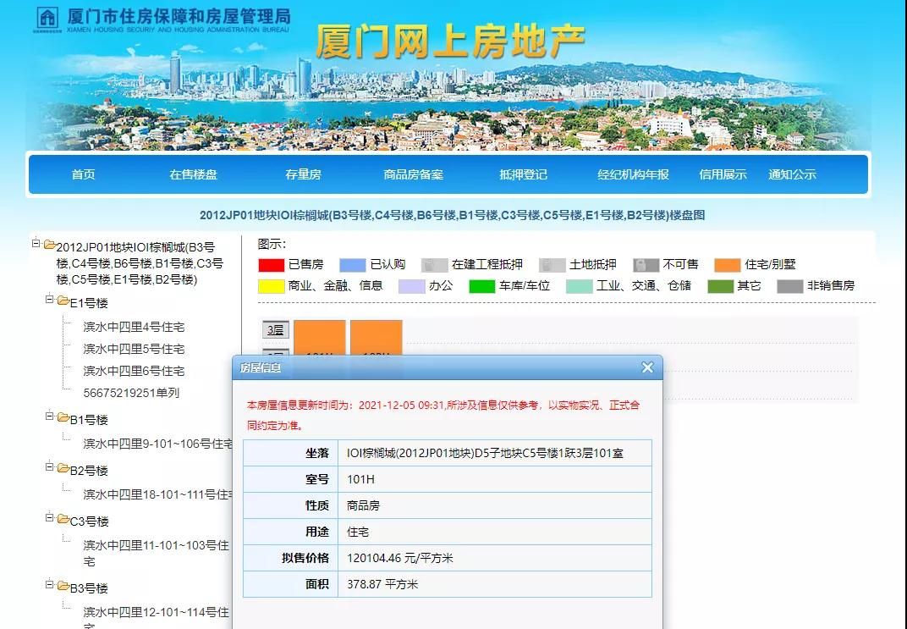Open the 抵押登记 navigation item
The height and width of the screenshot is (629, 907).
(x=523, y=174)
